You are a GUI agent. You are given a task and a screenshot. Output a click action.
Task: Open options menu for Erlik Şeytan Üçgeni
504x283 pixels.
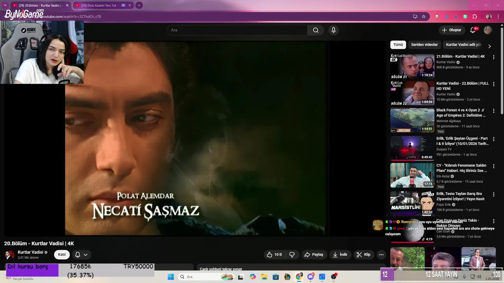494,139
